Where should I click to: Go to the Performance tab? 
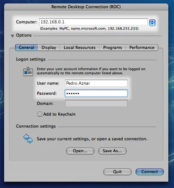[x=142, y=47]
